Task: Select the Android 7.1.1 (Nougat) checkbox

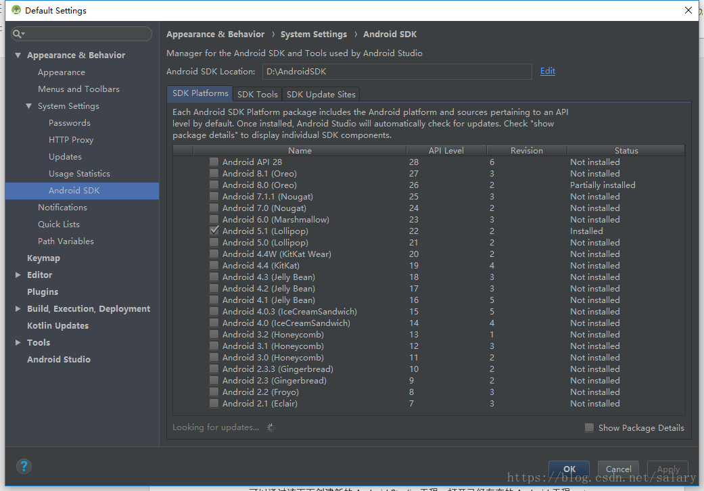Action: tap(214, 196)
